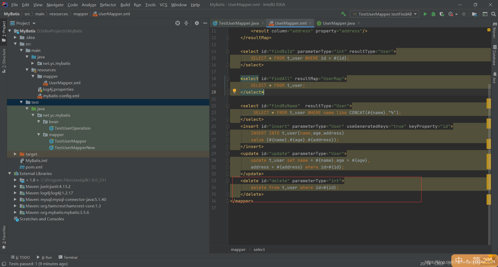Click the IntelliJ IDEA logo icon
The height and width of the screenshot is (267, 498).
pyautogui.click(x=5, y=5)
